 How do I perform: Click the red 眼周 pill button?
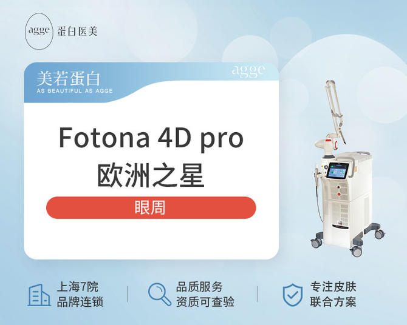151,207
